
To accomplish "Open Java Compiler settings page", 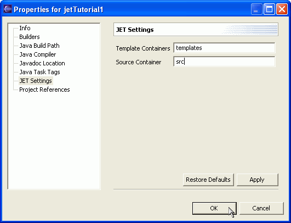I will coord(38,54).
